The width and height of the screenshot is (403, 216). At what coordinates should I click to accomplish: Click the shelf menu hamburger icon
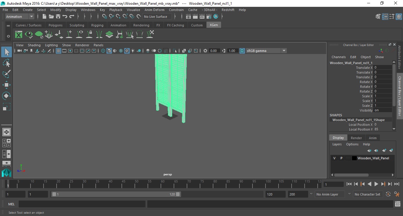[8, 26]
